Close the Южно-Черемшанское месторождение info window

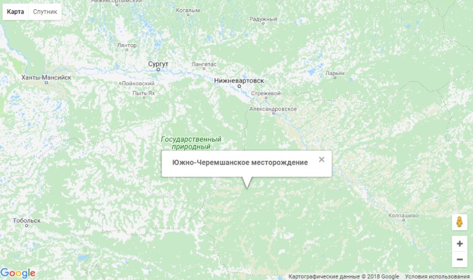tap(321, 160)
